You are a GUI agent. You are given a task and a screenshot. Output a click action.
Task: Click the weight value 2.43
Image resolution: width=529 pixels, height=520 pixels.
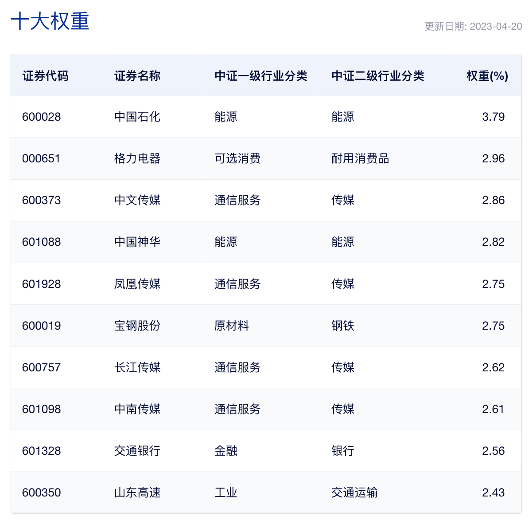[x=493, y=492]
